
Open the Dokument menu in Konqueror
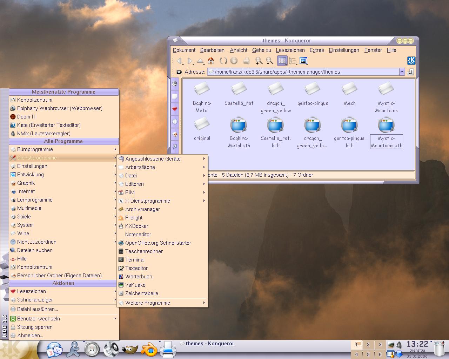point(184,50)
